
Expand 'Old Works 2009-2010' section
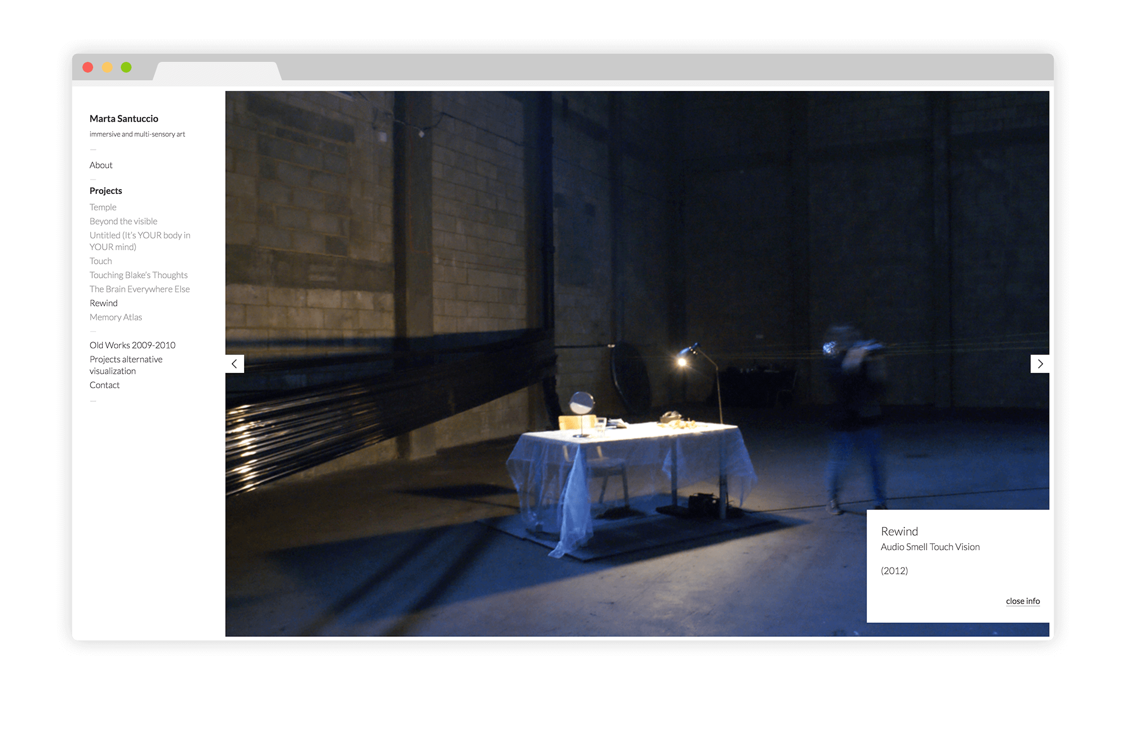(133, 344)
